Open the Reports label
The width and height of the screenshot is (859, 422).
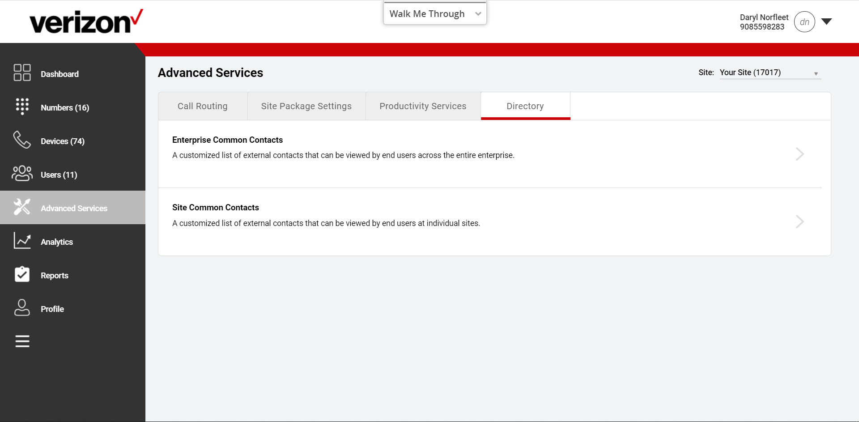pos(55,275)
